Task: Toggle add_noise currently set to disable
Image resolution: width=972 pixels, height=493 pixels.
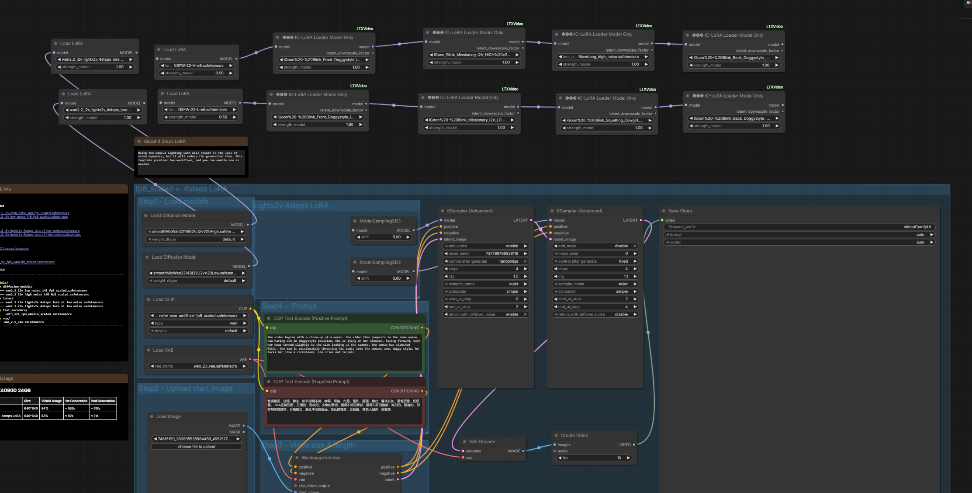Action: (x=594, y=246)
